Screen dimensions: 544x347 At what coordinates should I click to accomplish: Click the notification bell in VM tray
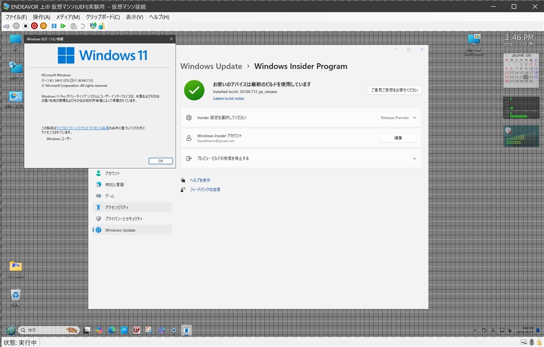click(539, 331)
